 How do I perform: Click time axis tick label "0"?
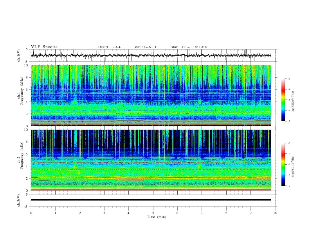pos(31,213)
